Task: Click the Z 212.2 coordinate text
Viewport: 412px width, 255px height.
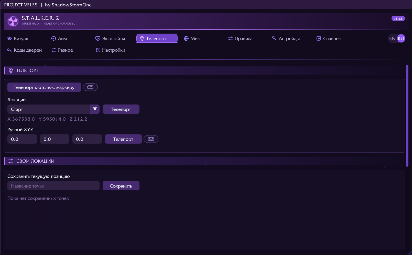Action: coord(79,119)
